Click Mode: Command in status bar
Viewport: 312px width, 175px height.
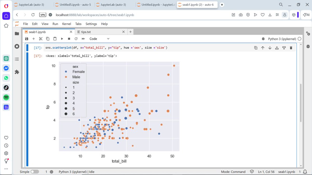(233, 172)
